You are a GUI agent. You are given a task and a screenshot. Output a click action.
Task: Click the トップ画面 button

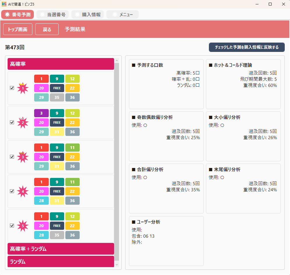18,29
